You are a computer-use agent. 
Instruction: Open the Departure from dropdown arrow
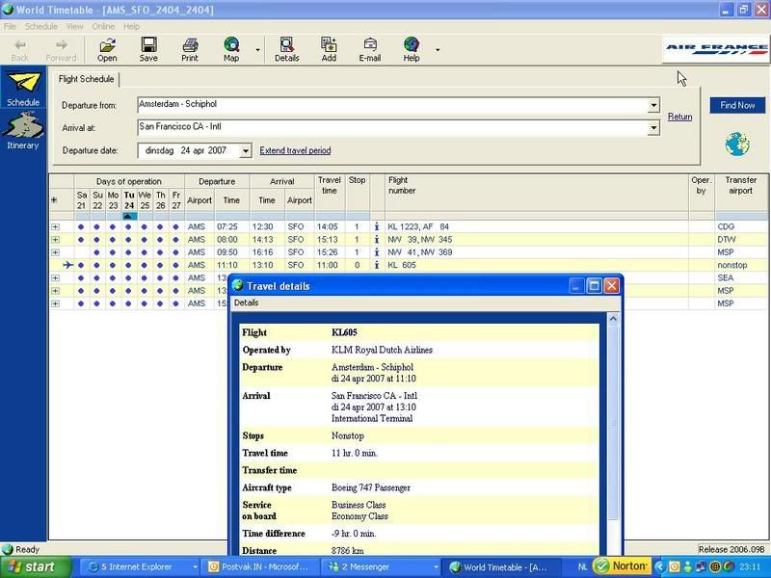653,105
